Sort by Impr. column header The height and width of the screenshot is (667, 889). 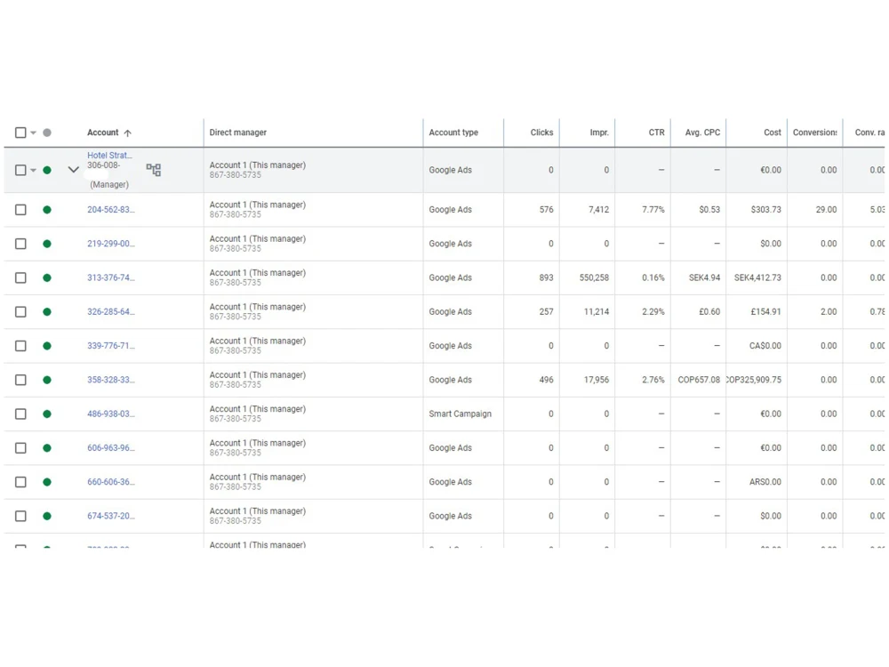pyautogui.click(x=599, y=133)
